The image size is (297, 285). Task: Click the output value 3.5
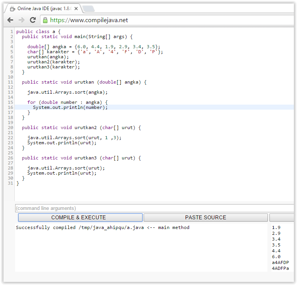coord(276,245)
